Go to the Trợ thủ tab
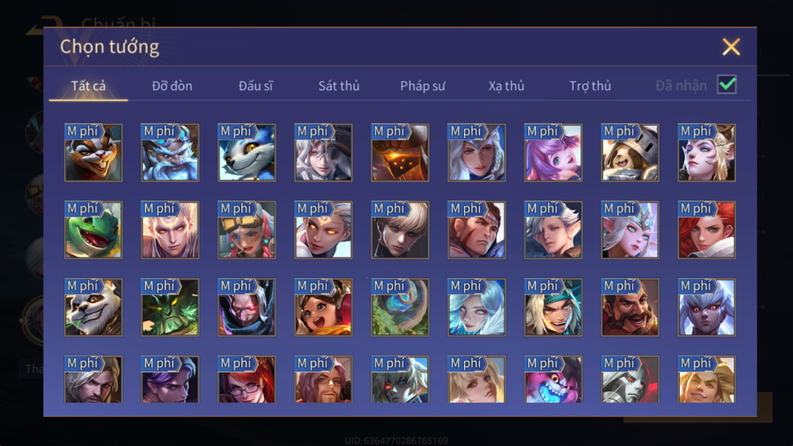793x446 pixels. click(x=590, y=86)
